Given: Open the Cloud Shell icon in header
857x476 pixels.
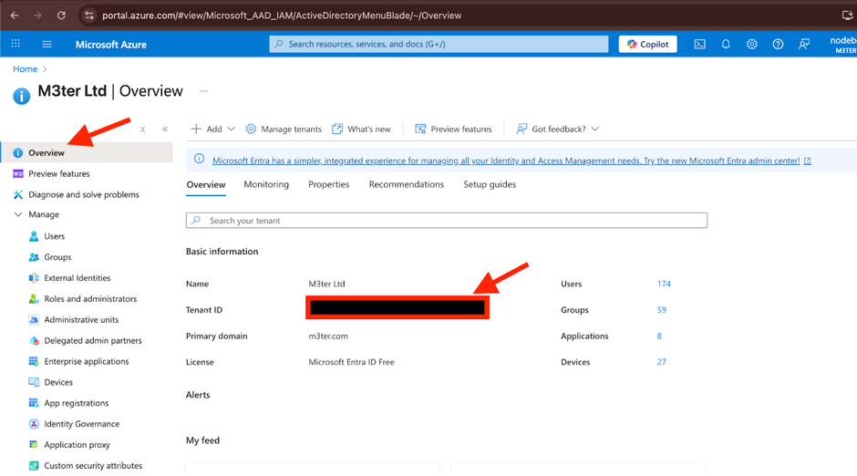Looking at the screenshot, I should [699, 44].
